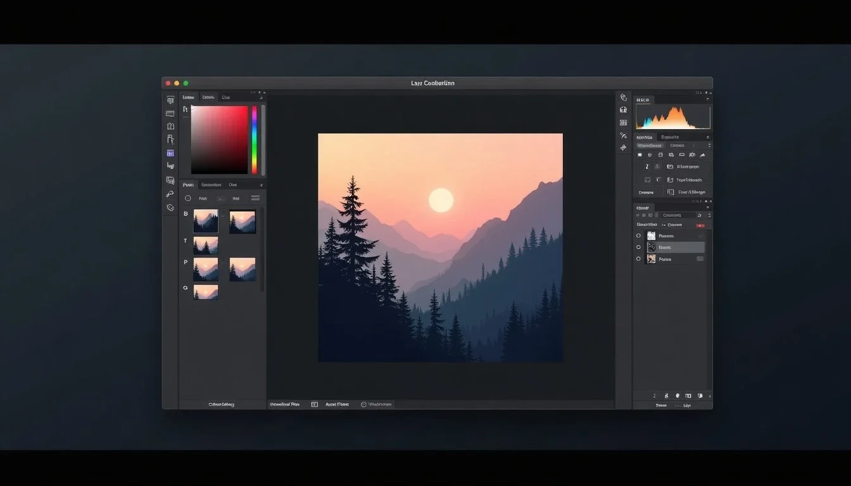Image resolution: width=851 pixels, height=486 pixels.
Task: Toggle the visibility circle of the bottom layer
Action: point(638,259)
